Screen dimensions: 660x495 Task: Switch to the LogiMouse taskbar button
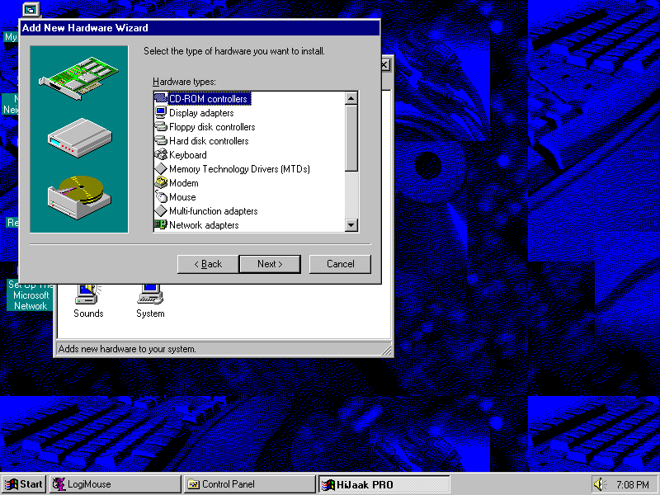(114, 484)
